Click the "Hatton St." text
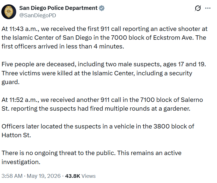 (x=16, y=135)
